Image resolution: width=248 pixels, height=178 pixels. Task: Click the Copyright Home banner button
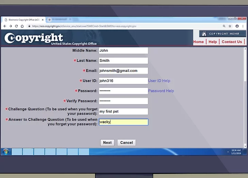point(222,34)
